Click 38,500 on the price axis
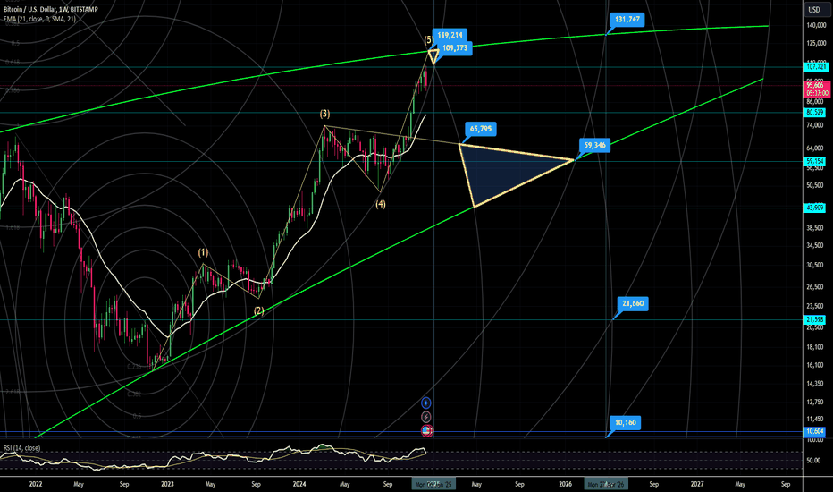833x492 pixels. [x=814, y=228]
